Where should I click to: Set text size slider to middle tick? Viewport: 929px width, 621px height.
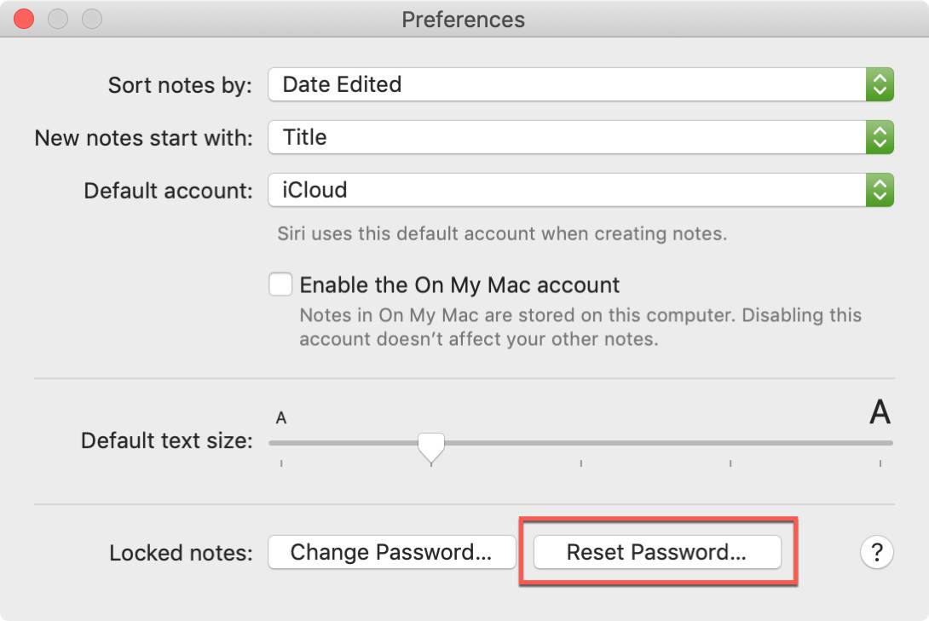tap(580, 443)
